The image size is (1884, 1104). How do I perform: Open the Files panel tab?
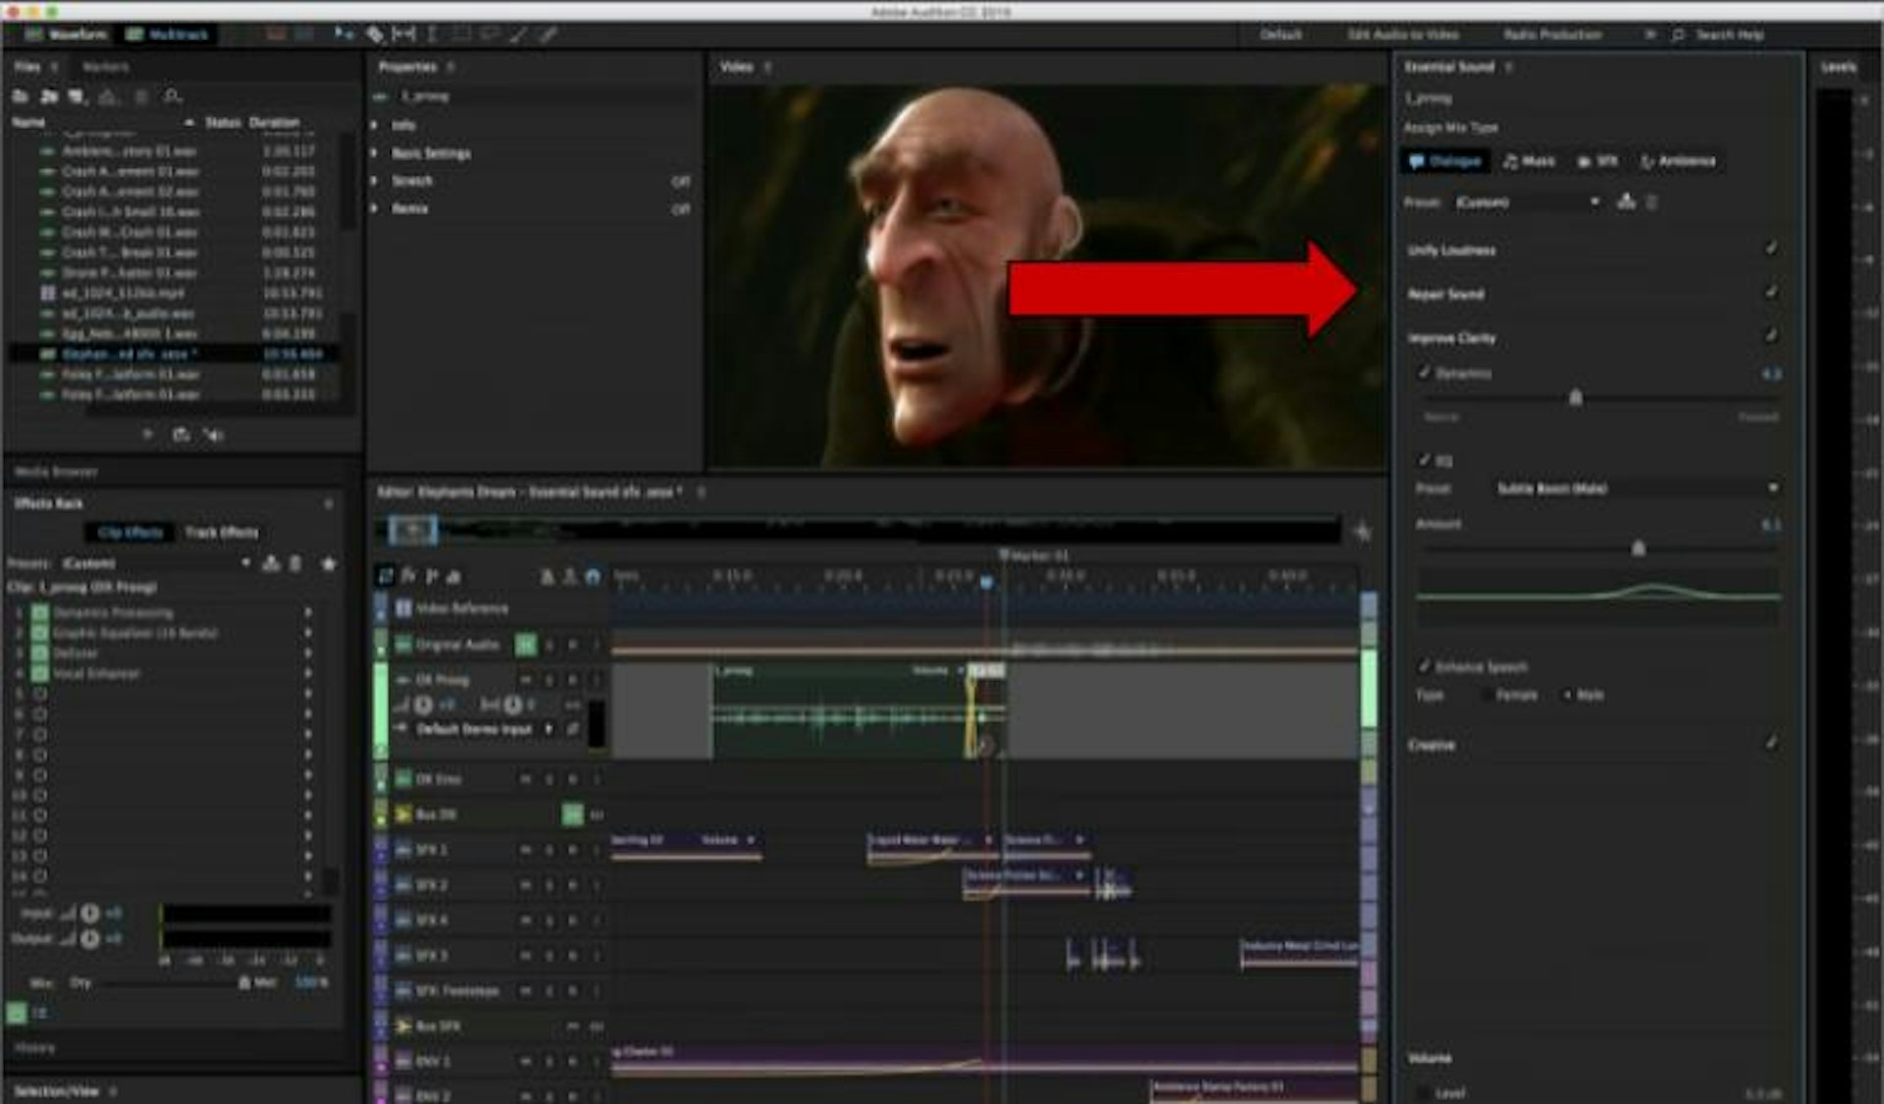27,67
